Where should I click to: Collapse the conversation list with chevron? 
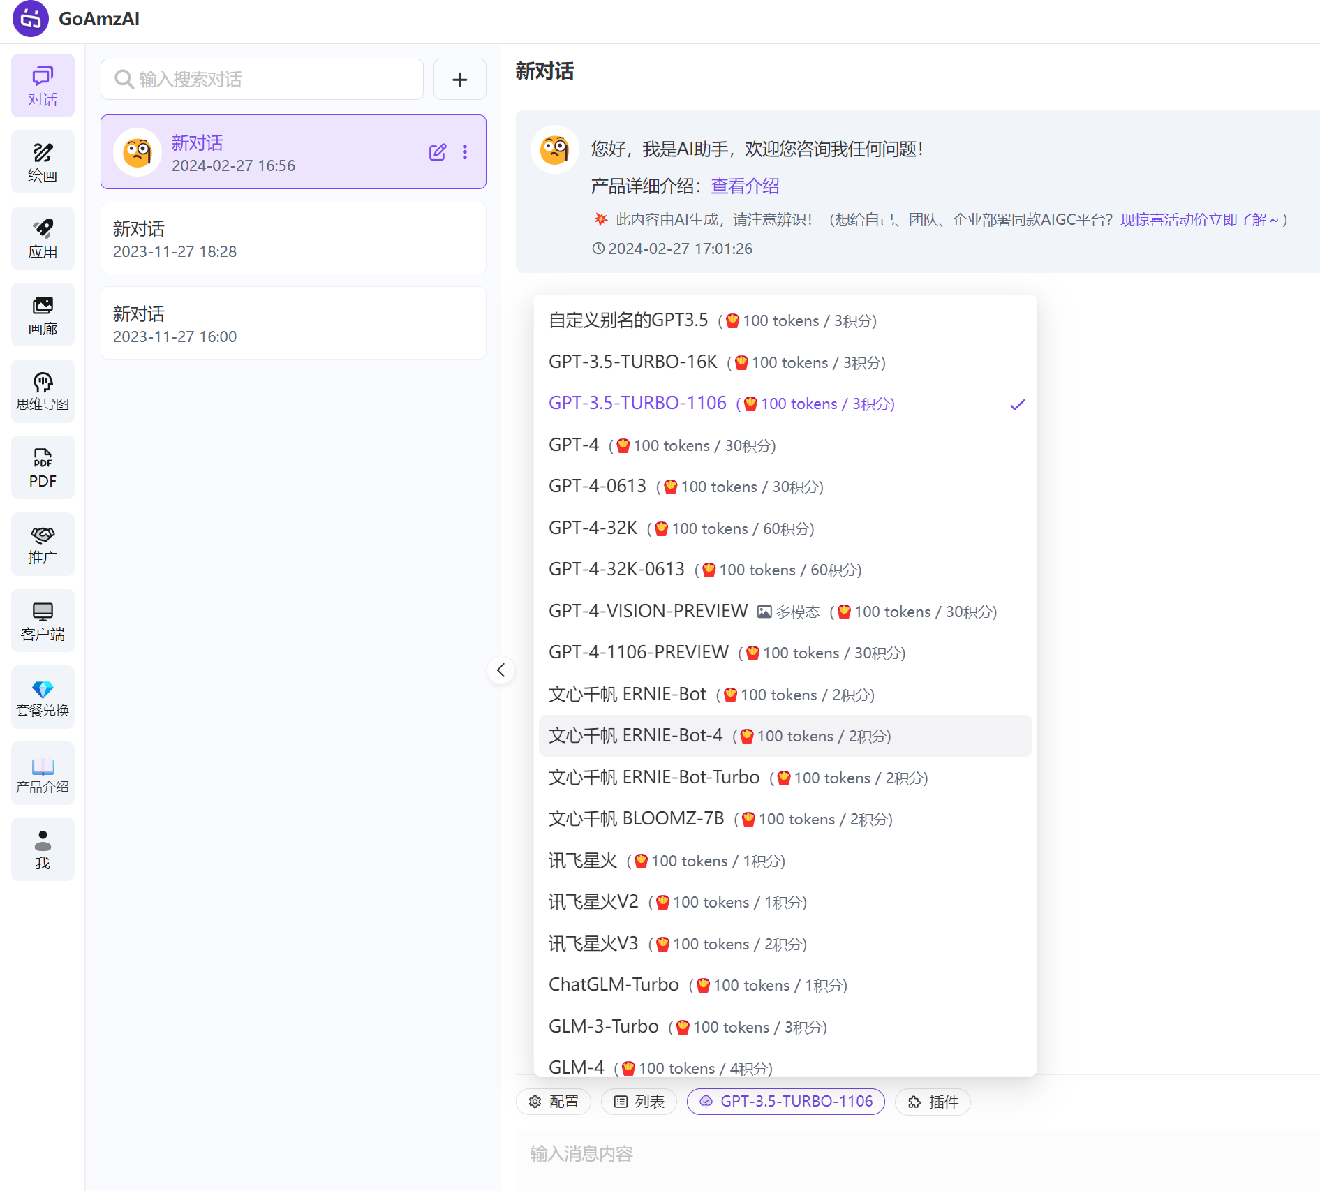coord(500,670)
